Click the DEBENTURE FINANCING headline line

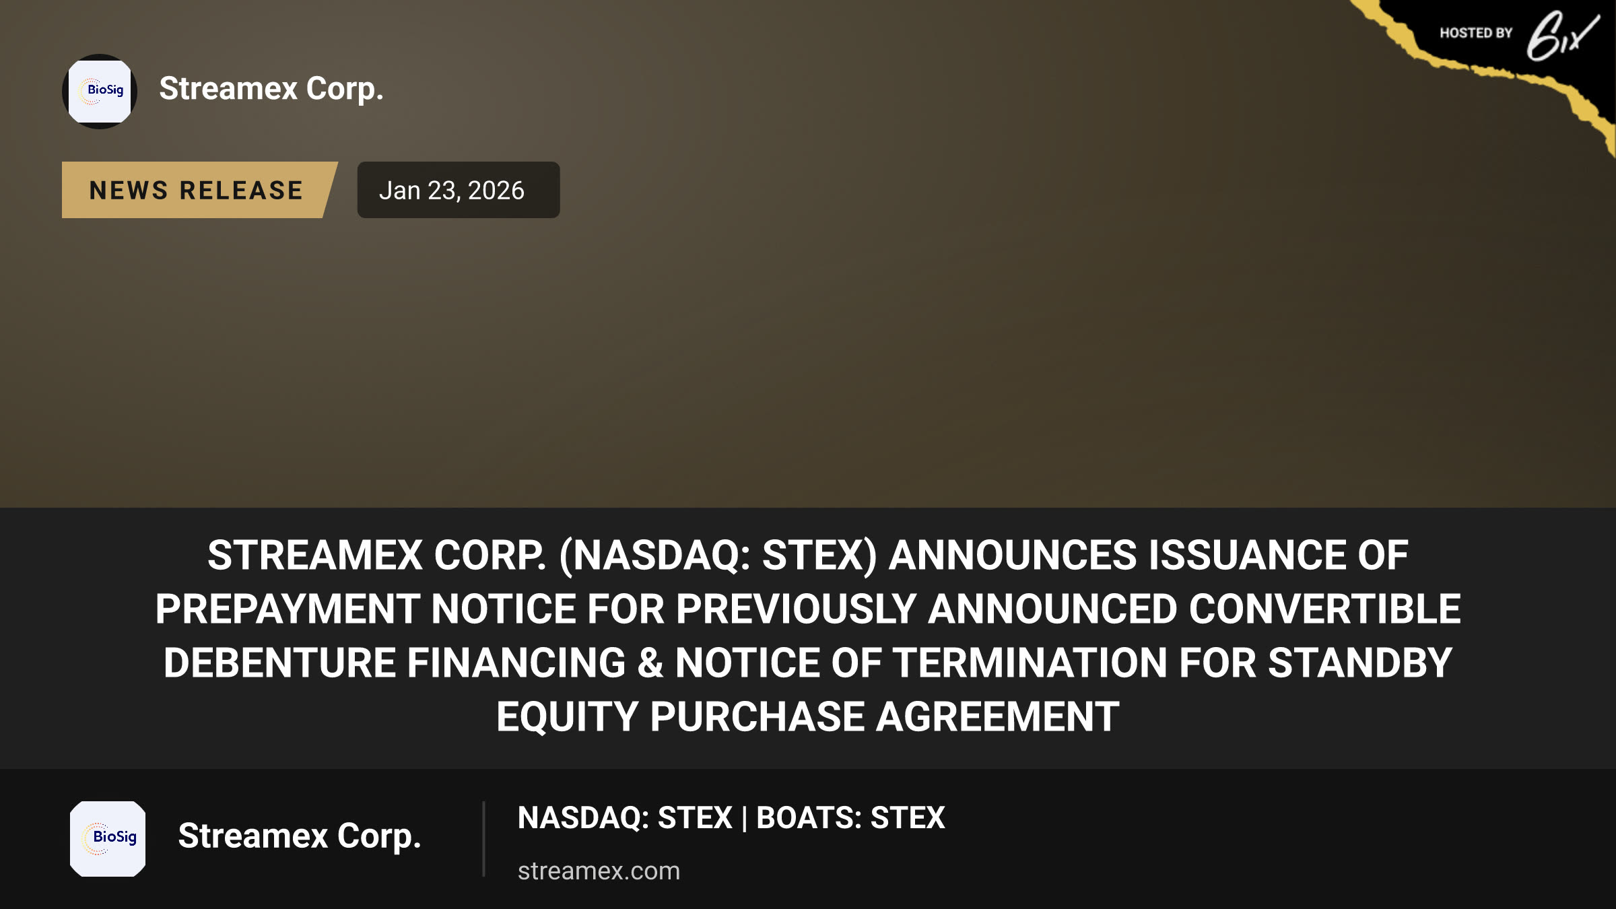[x=808, y=663]
